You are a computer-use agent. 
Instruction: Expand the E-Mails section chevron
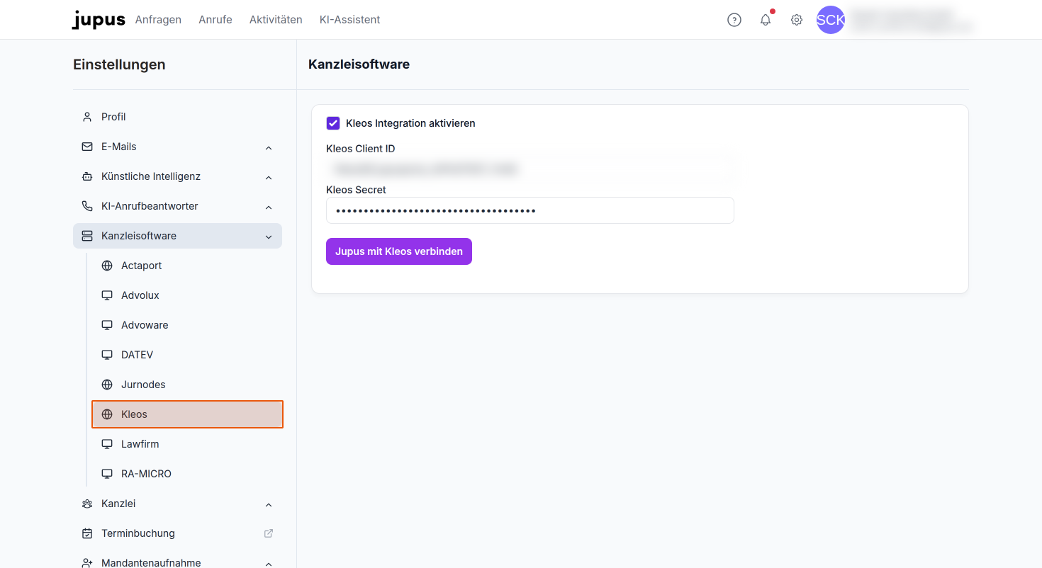[269, 148]
